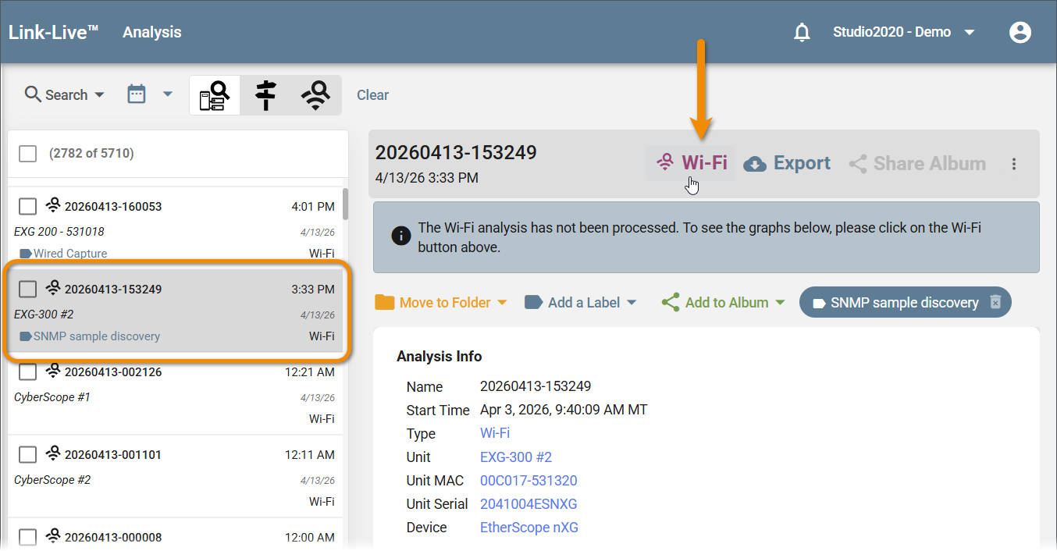1057x551 pixels.
Task: Select the discovery analysis filter icon
Action: pos(215,95)
